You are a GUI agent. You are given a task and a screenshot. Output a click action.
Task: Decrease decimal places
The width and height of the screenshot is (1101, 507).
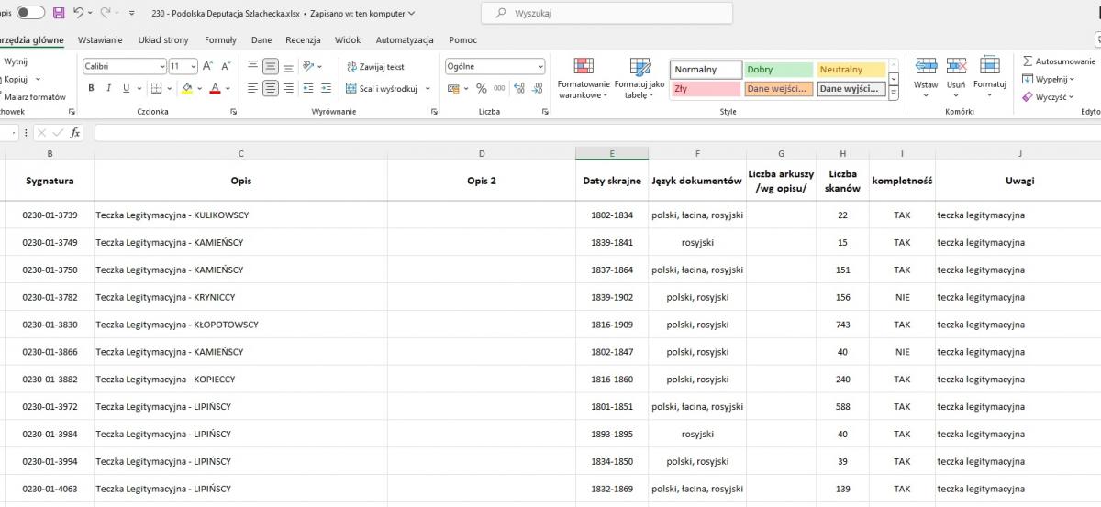[x=537, y=89]
